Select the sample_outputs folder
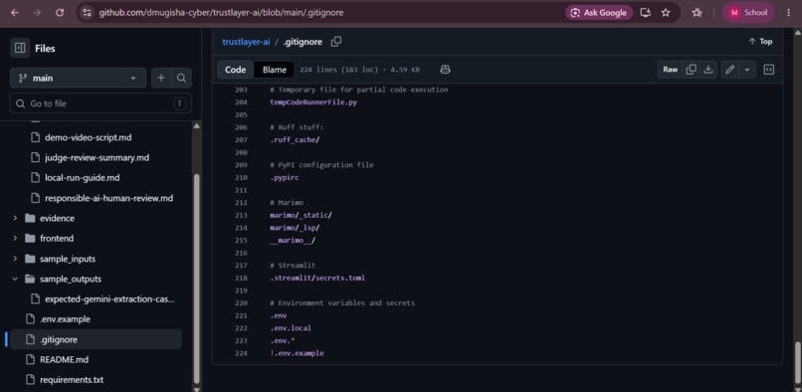The image size is (802, 392). pyautogui.click(x=71, y=279)
